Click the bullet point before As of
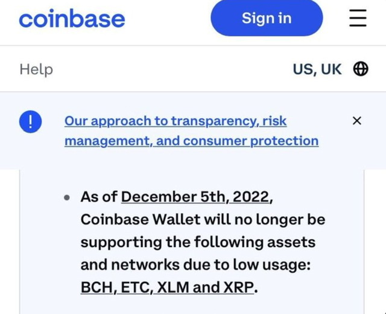Image resolution: width=386 pixels, height=314 pixels. tap(68, 198)
